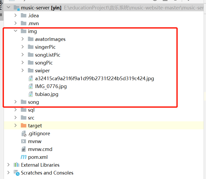The image size is (206, 179).
Task: Select the singerPic folder name
Action: pyautogui.click(x=45, y=47)
